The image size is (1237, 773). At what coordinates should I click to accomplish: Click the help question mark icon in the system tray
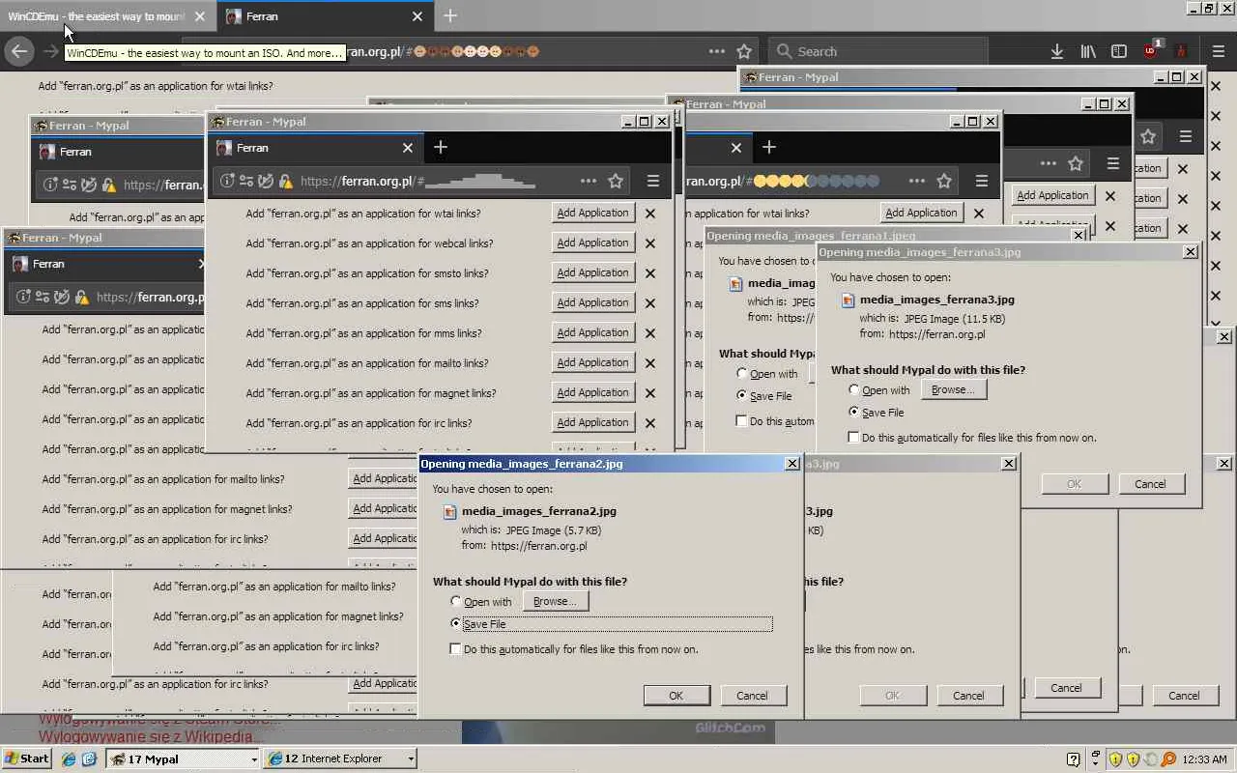point(1073,759)
